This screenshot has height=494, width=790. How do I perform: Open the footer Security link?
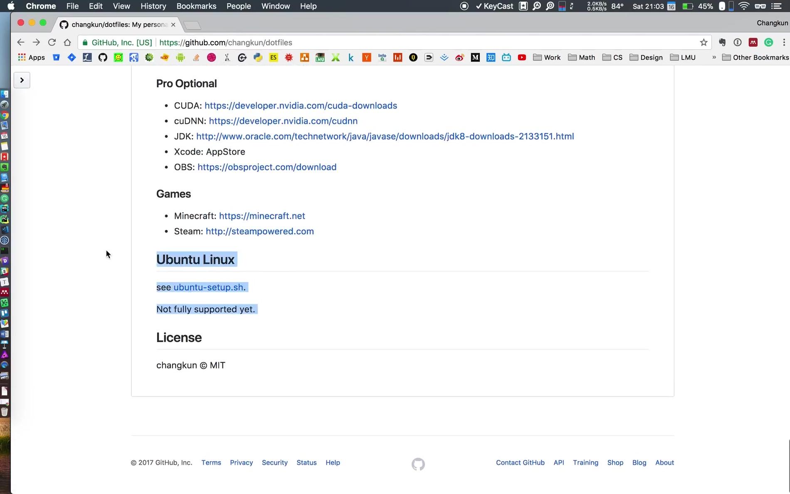(x=275, y=462)
